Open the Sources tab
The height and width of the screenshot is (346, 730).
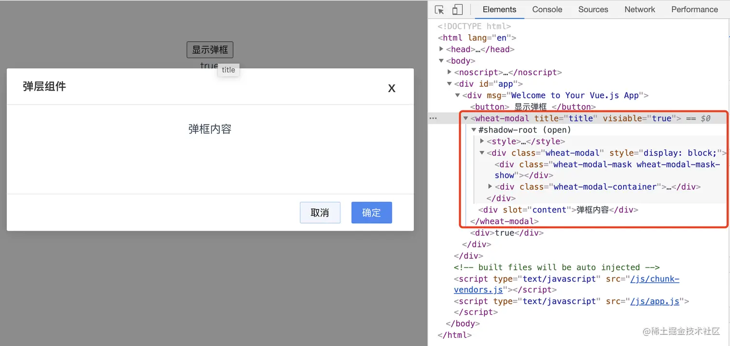593,10
